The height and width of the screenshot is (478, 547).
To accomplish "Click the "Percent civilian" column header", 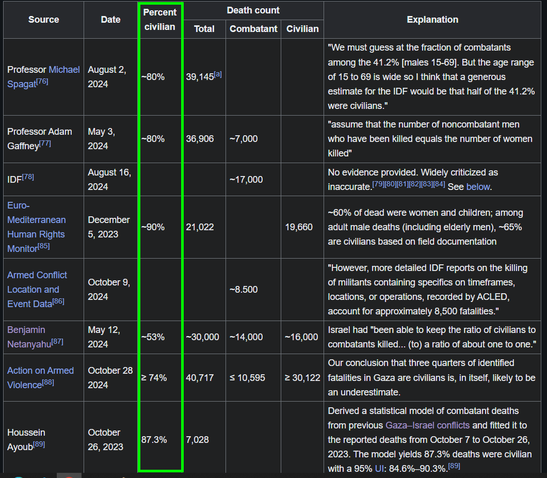I will pos(160,20).
